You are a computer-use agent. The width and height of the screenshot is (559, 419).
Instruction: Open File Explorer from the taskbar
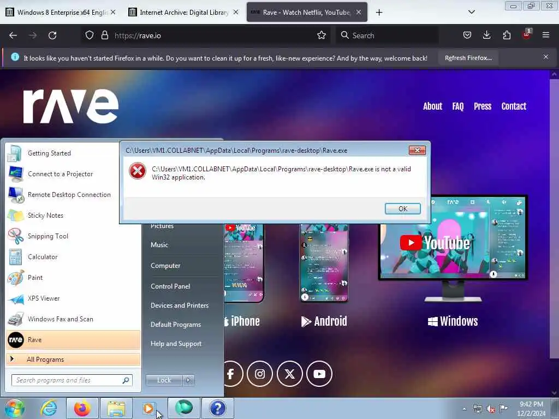[116, 408]
